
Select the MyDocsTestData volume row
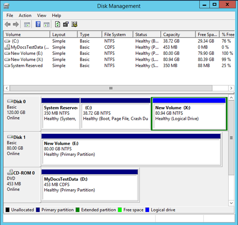119,47
